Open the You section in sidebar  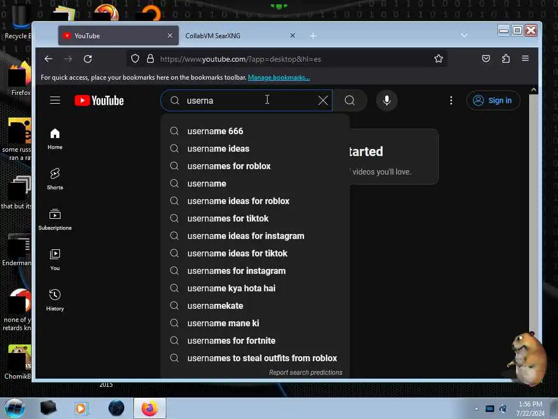(x=55, y=260)
